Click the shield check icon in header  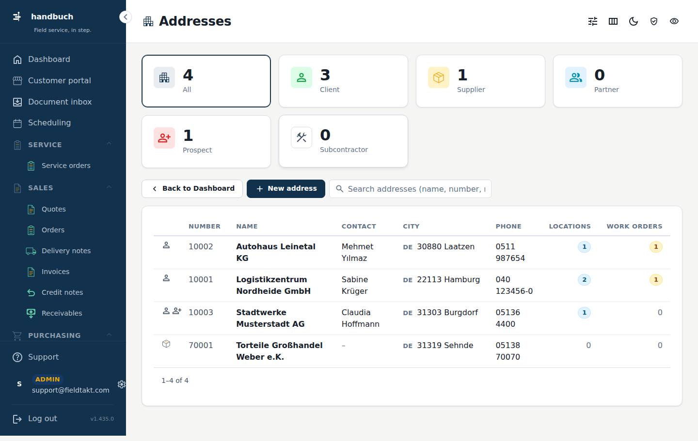coord(654,21)
